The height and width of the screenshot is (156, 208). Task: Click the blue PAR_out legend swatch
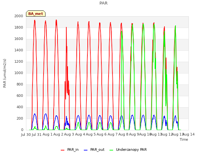click(x=86, y=150)
